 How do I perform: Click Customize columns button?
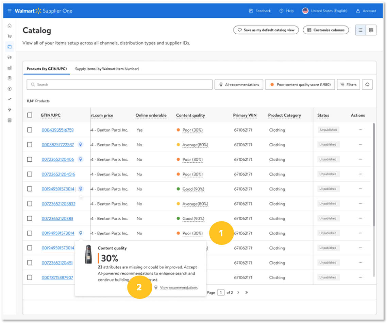[x=326, y=30]
